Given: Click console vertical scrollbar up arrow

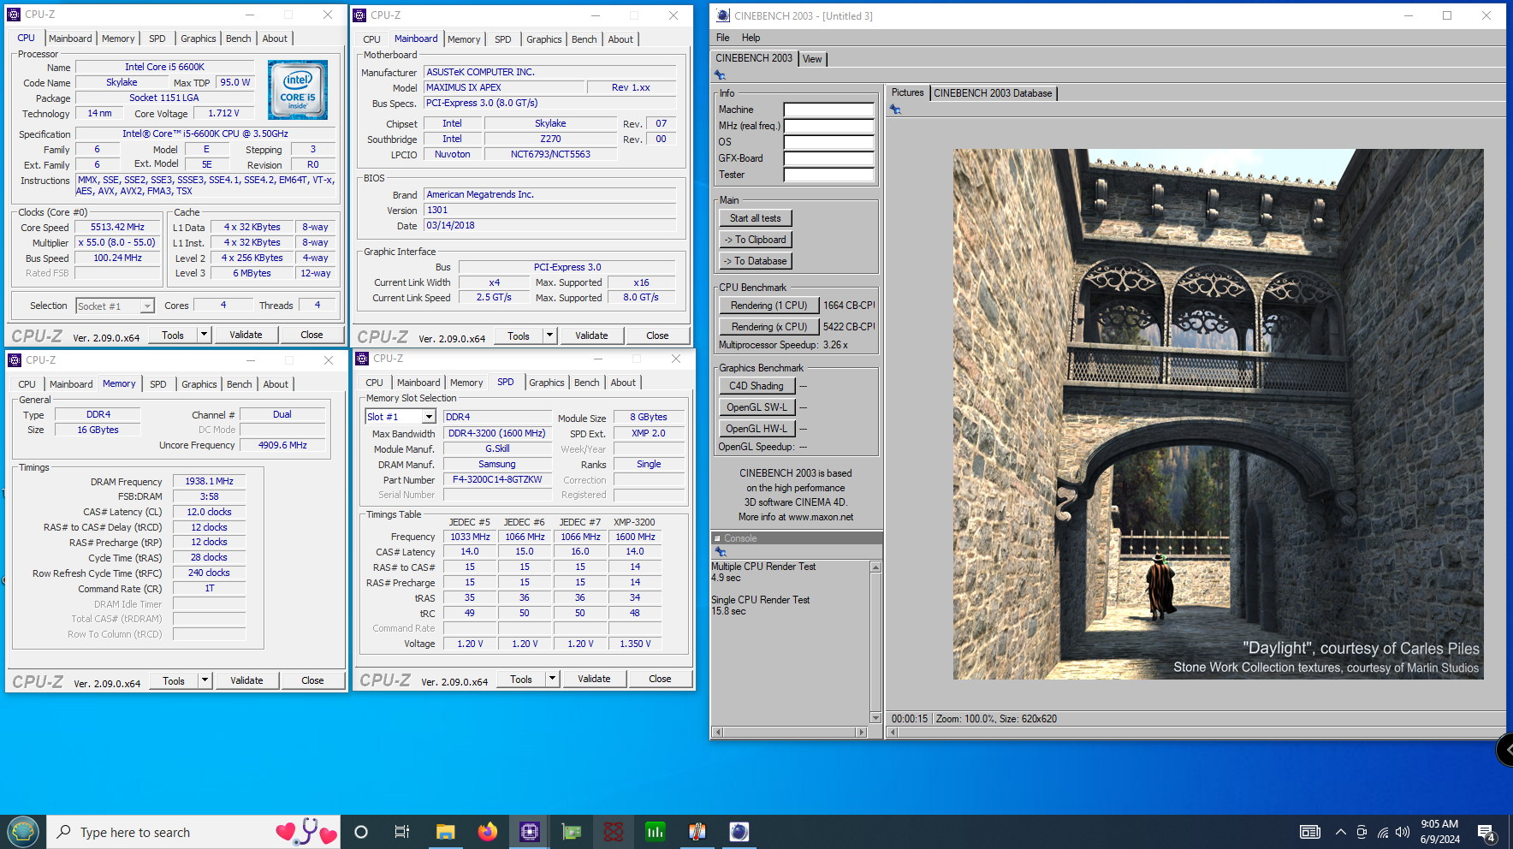Looking at the screenshot, I should point(875,567).
